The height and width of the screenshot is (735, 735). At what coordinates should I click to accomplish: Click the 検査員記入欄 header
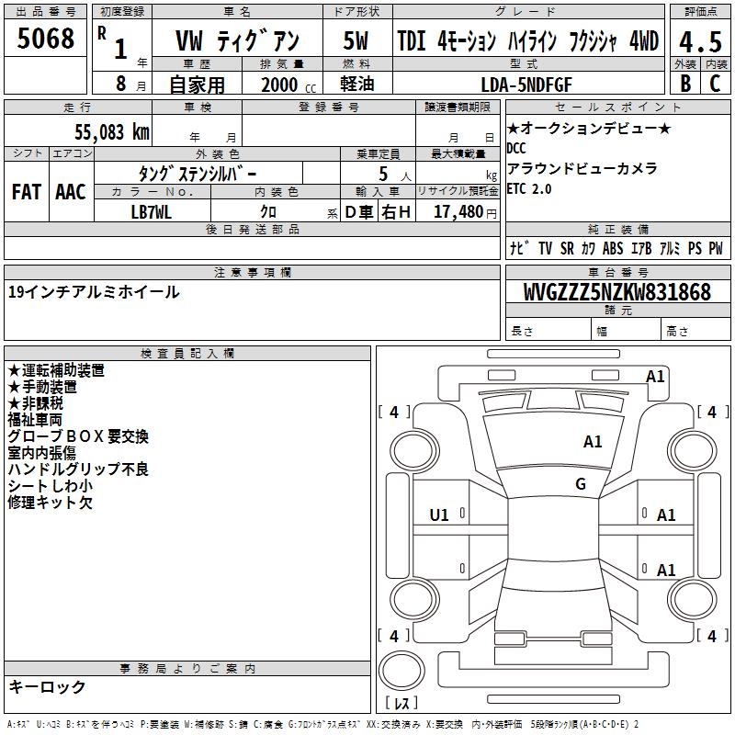click(187, 354)
